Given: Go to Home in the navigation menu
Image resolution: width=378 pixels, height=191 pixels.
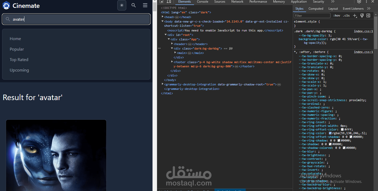Looking at the screenshot, I should (15, 39).
